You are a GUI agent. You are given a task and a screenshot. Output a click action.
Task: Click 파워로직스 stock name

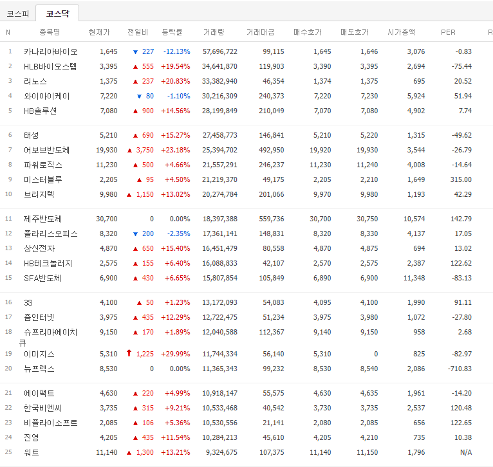[43, 165]
